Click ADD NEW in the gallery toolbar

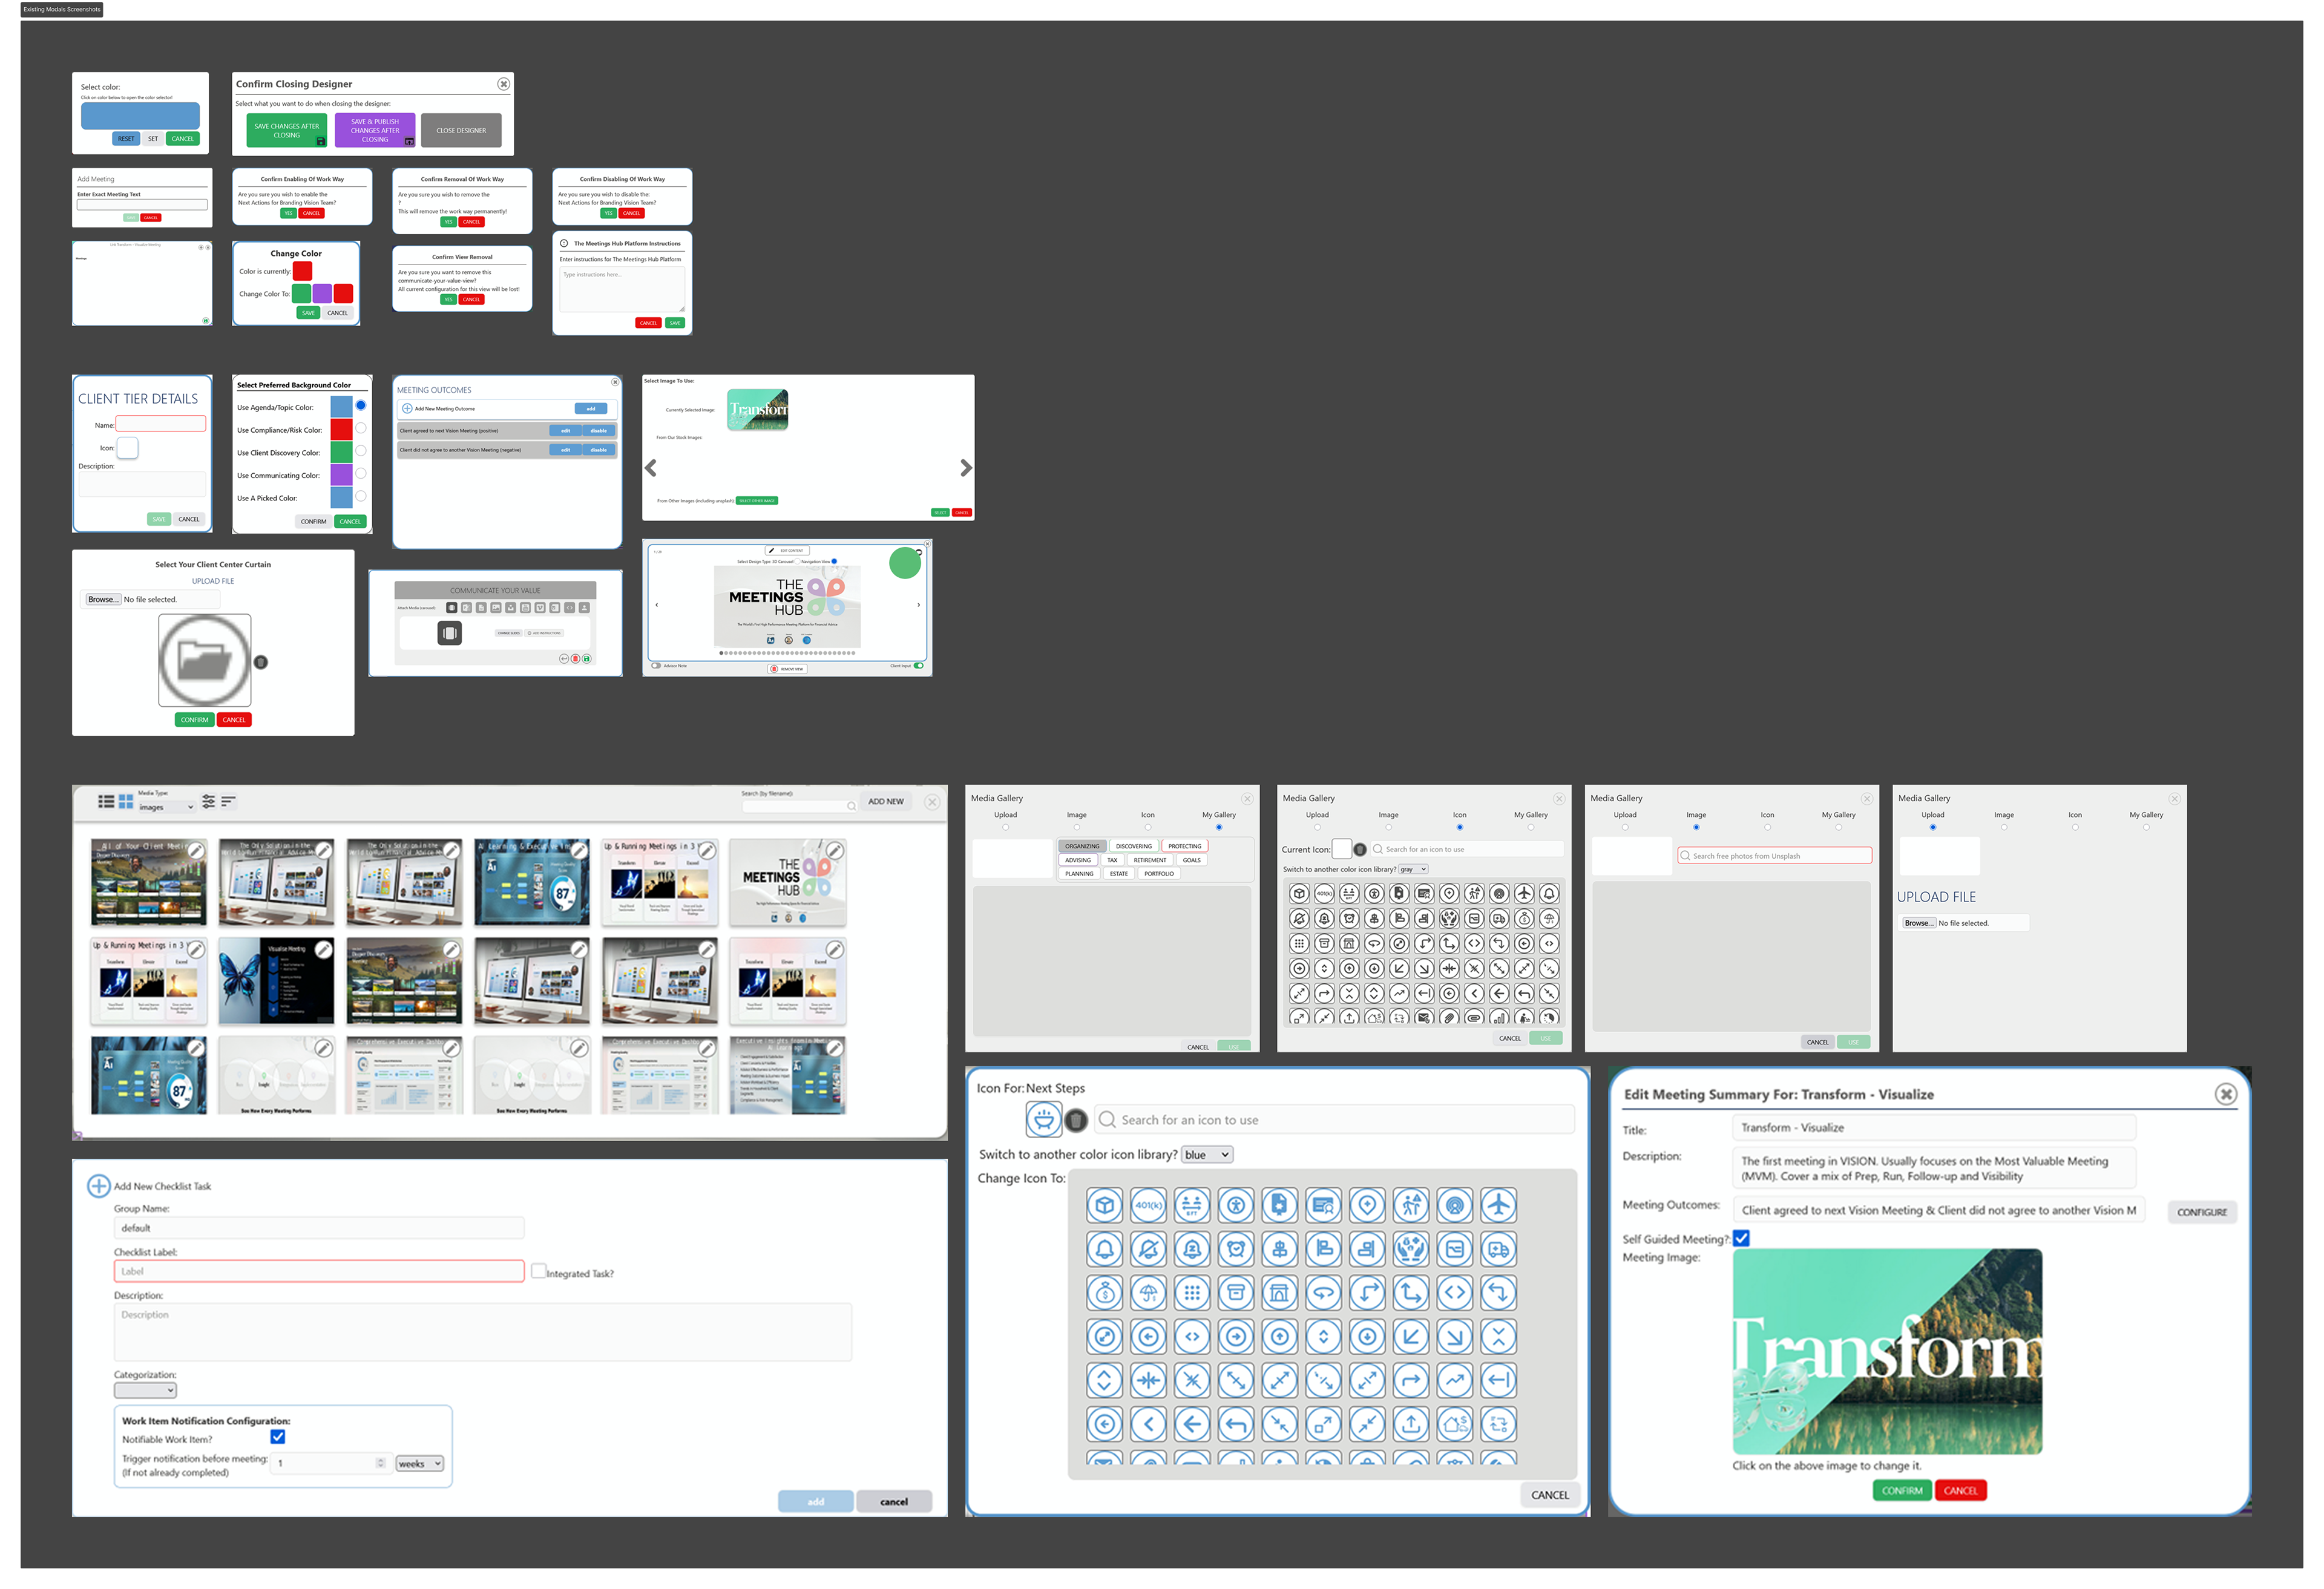click(886, 801)
